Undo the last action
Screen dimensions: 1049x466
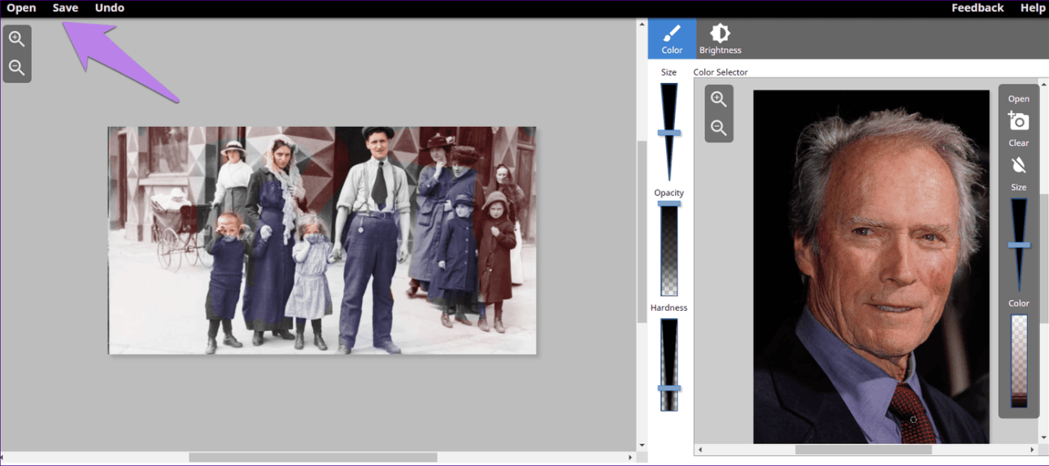coord(109,8)
